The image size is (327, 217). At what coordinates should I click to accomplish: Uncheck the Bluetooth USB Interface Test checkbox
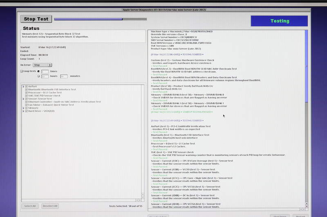pos(27,90)
